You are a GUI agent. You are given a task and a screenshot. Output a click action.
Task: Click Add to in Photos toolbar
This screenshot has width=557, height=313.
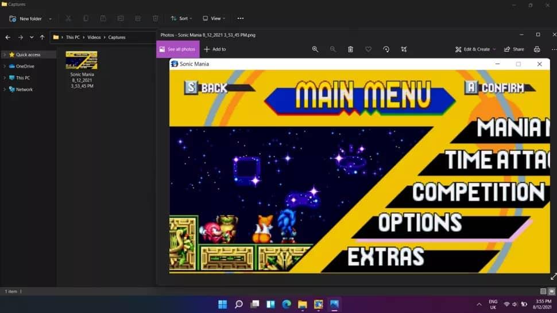pyautogui.click(x=215, y=49)
